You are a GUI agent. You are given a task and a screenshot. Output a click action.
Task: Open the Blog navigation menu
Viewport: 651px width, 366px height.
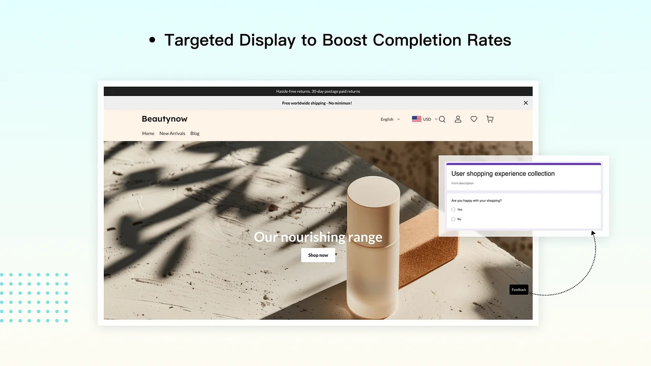[194, 133]
